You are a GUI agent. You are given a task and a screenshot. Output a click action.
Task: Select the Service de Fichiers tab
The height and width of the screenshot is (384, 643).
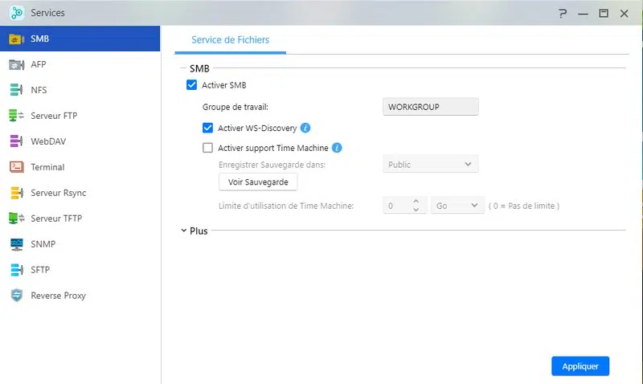coord(230,39)
